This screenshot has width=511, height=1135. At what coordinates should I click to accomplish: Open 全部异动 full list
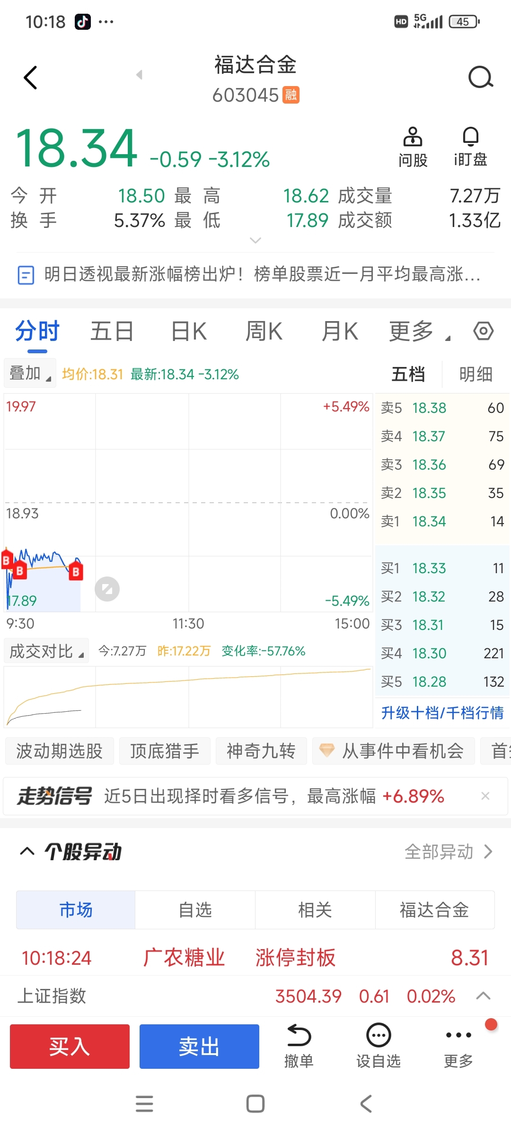click(x=448, y=852)
